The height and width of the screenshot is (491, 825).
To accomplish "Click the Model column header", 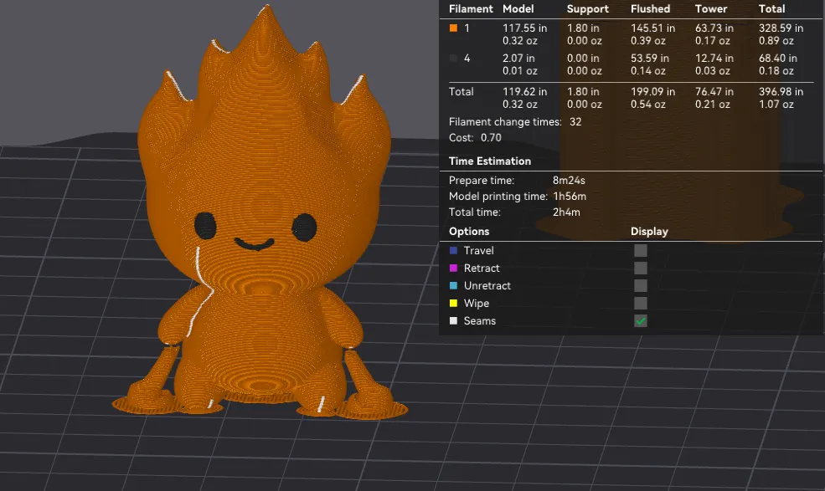I will click(x=518, y=9).
